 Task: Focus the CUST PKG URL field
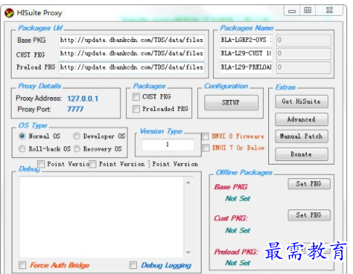point(132,54)
